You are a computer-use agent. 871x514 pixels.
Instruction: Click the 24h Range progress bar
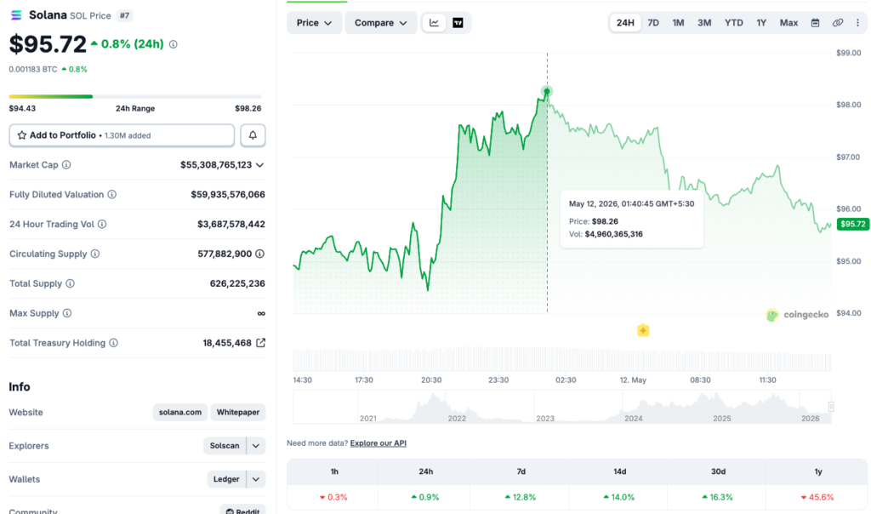(x=135, y=97)
